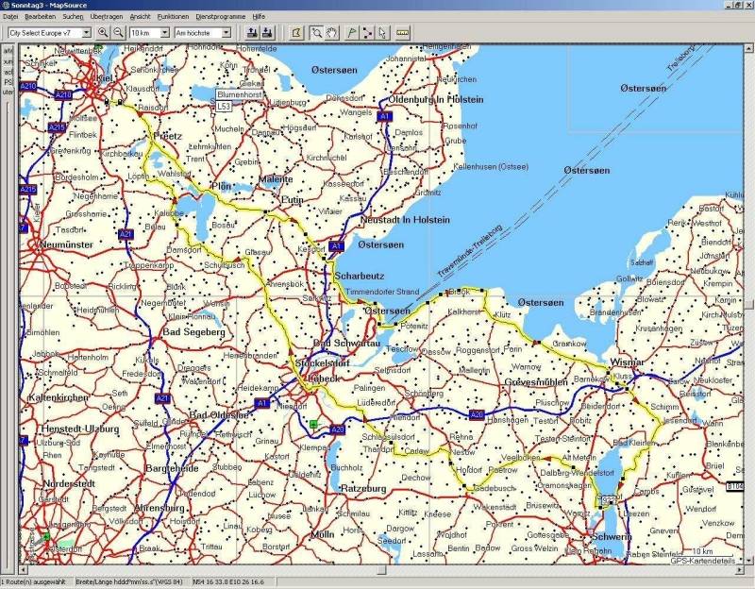Select the waypoint flag tool
Screen dimensions: 755x589
click(x=352, y=32)
